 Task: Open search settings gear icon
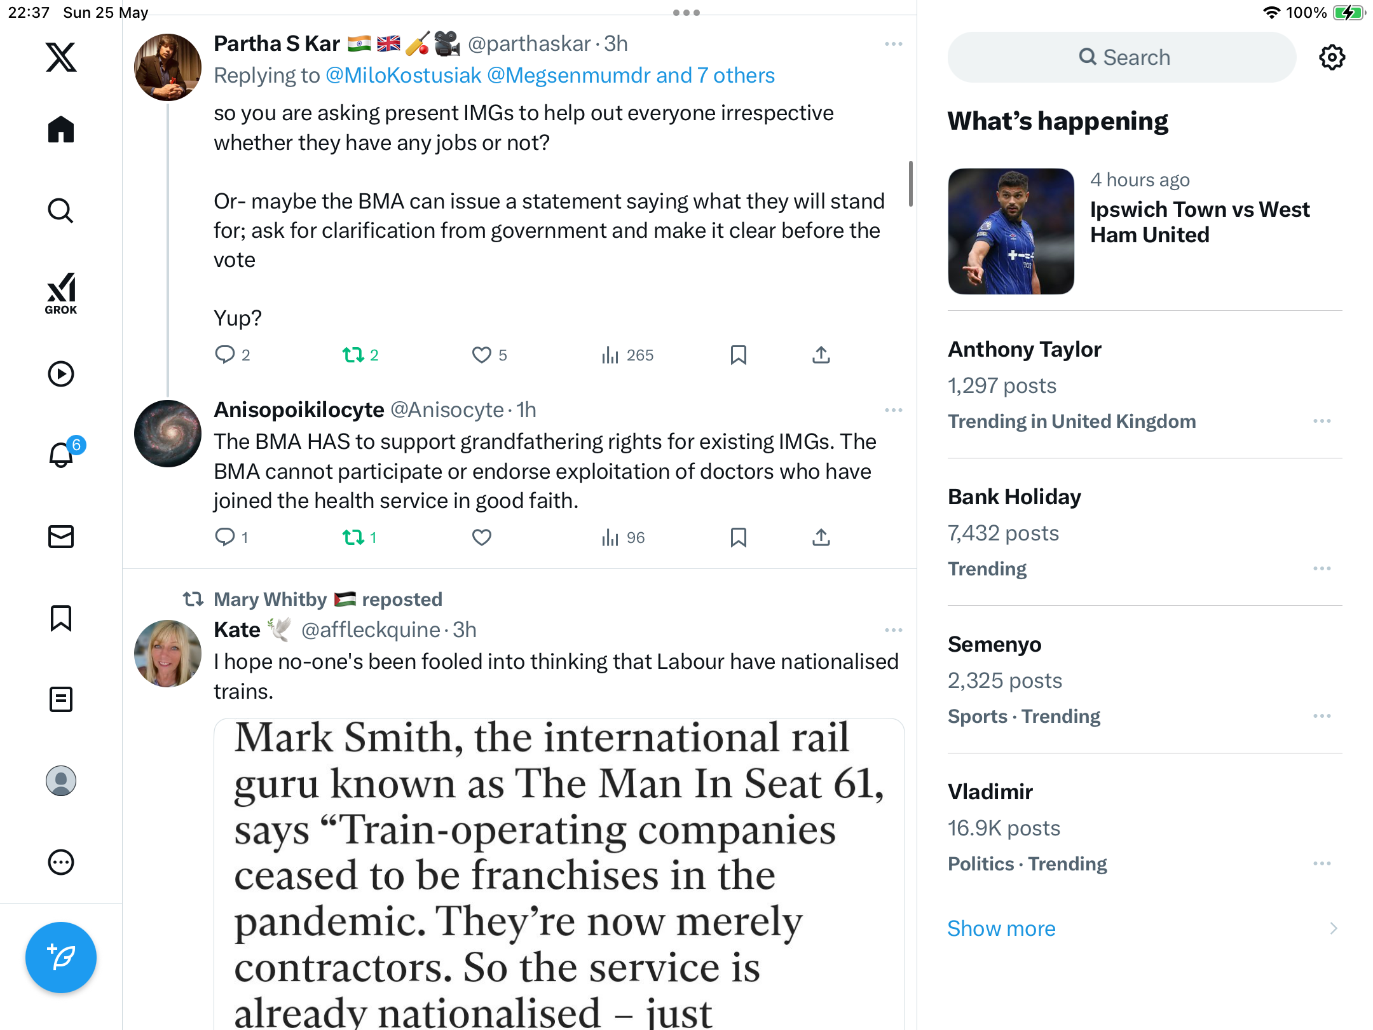click(1332, 57)
